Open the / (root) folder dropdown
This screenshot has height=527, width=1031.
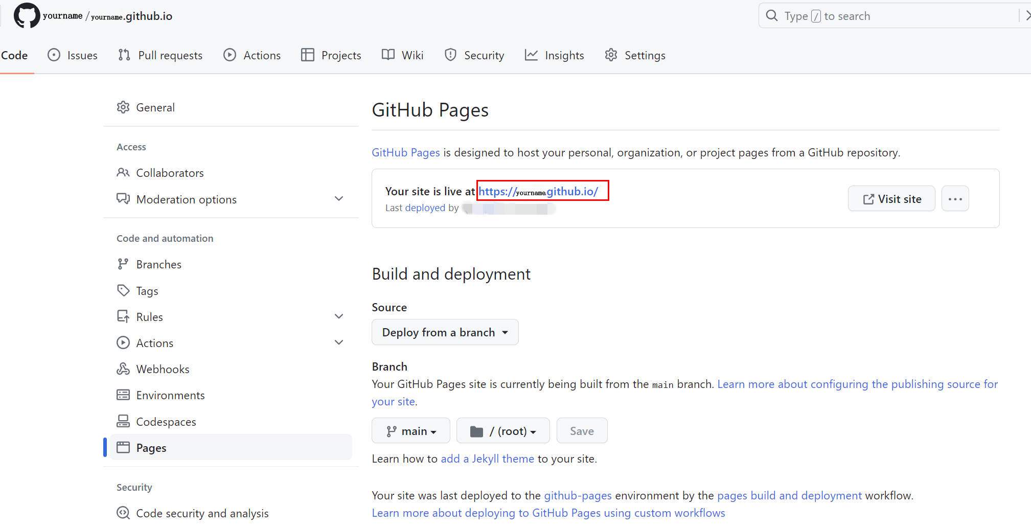click(x=503, y=431)
